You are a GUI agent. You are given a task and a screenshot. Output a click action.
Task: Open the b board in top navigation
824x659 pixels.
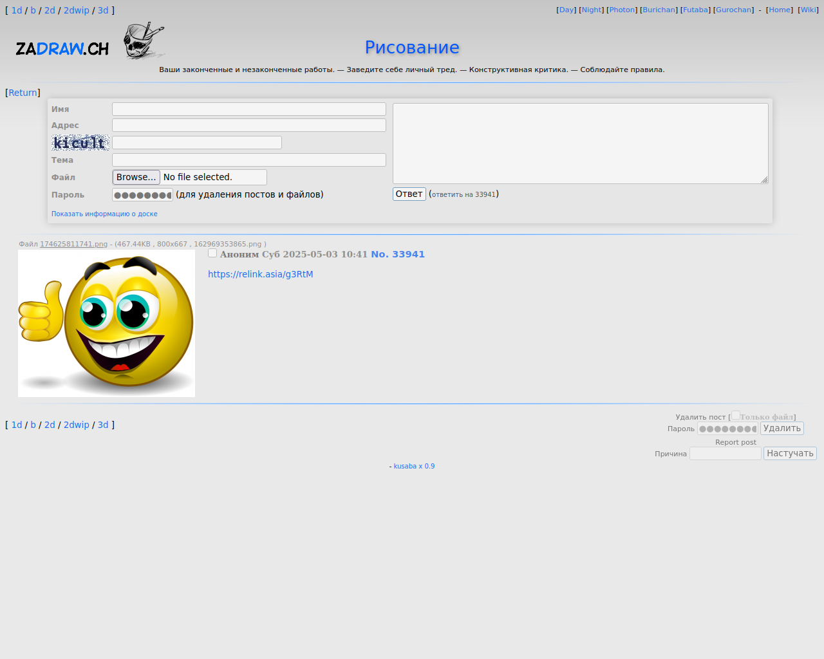(33, 10)
